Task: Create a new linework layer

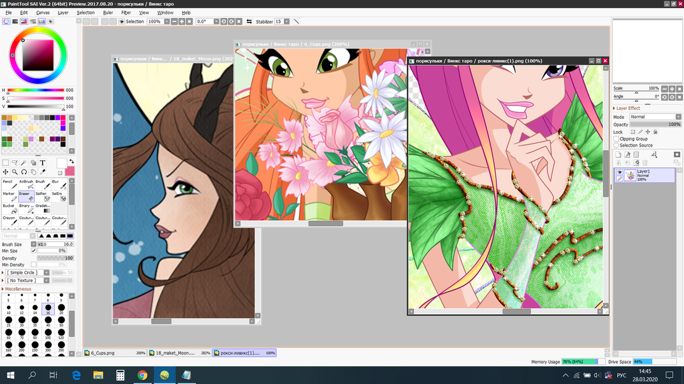Action: coord(627,155)
